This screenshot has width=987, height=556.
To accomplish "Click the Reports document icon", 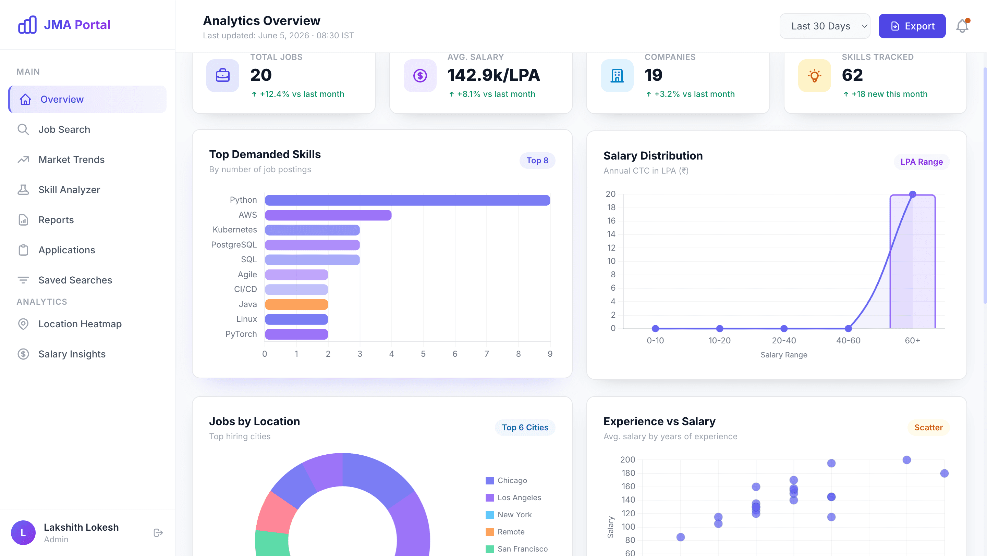I will tap(23, 220).
